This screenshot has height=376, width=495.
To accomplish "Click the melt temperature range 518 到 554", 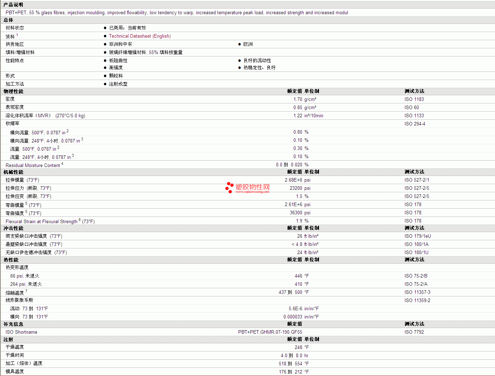I will point(291,364).
